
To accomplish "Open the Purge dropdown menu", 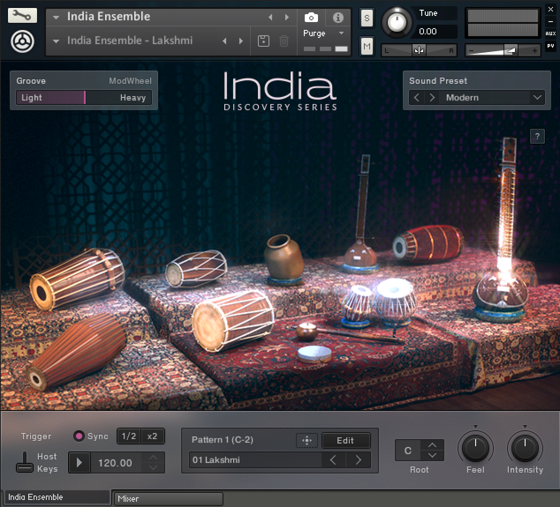I will point(341,34).
